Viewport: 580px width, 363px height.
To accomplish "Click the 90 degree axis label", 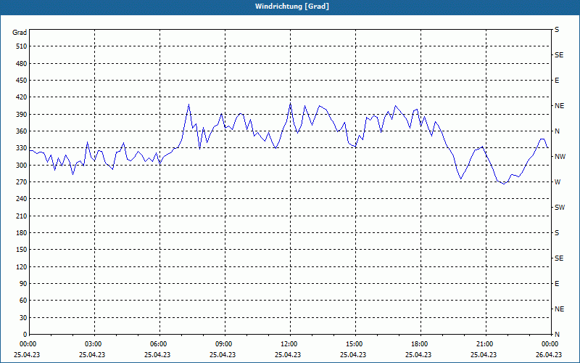I will click(x=23, y=284).
